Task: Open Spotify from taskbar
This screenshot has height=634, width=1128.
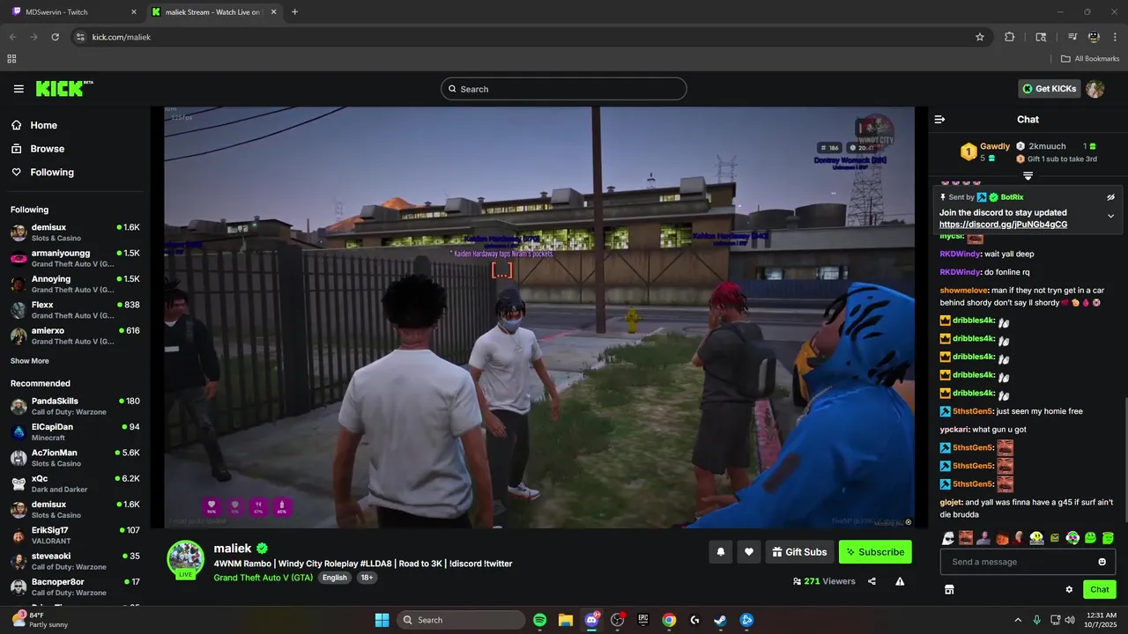Action: pos(539,620)
